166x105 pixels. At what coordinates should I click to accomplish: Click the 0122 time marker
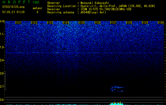tap(34, 23)
